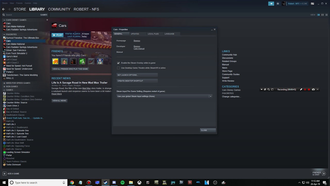Stop recording with red square icon
330x186 pixels.
click(309, 89)
